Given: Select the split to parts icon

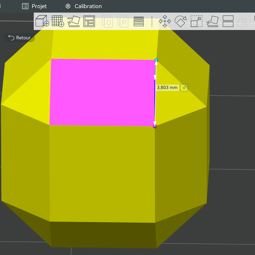Looking at the screenshot, I should click(123, 21).
